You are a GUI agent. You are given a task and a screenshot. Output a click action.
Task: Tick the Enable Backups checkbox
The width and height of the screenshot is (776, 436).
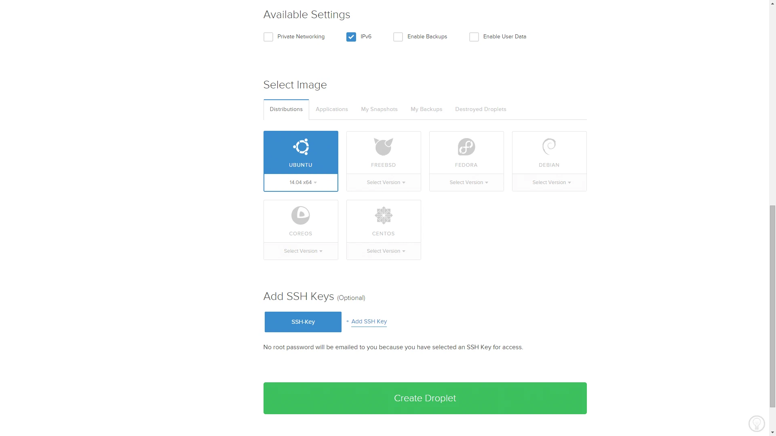(398, 37)
